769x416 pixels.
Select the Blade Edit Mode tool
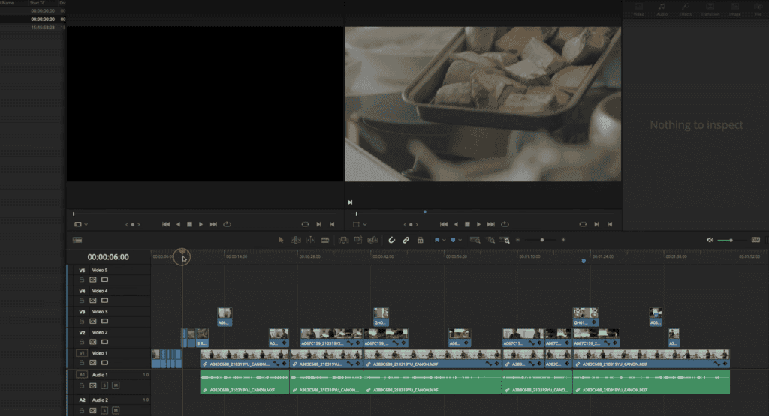pos(325,240)
